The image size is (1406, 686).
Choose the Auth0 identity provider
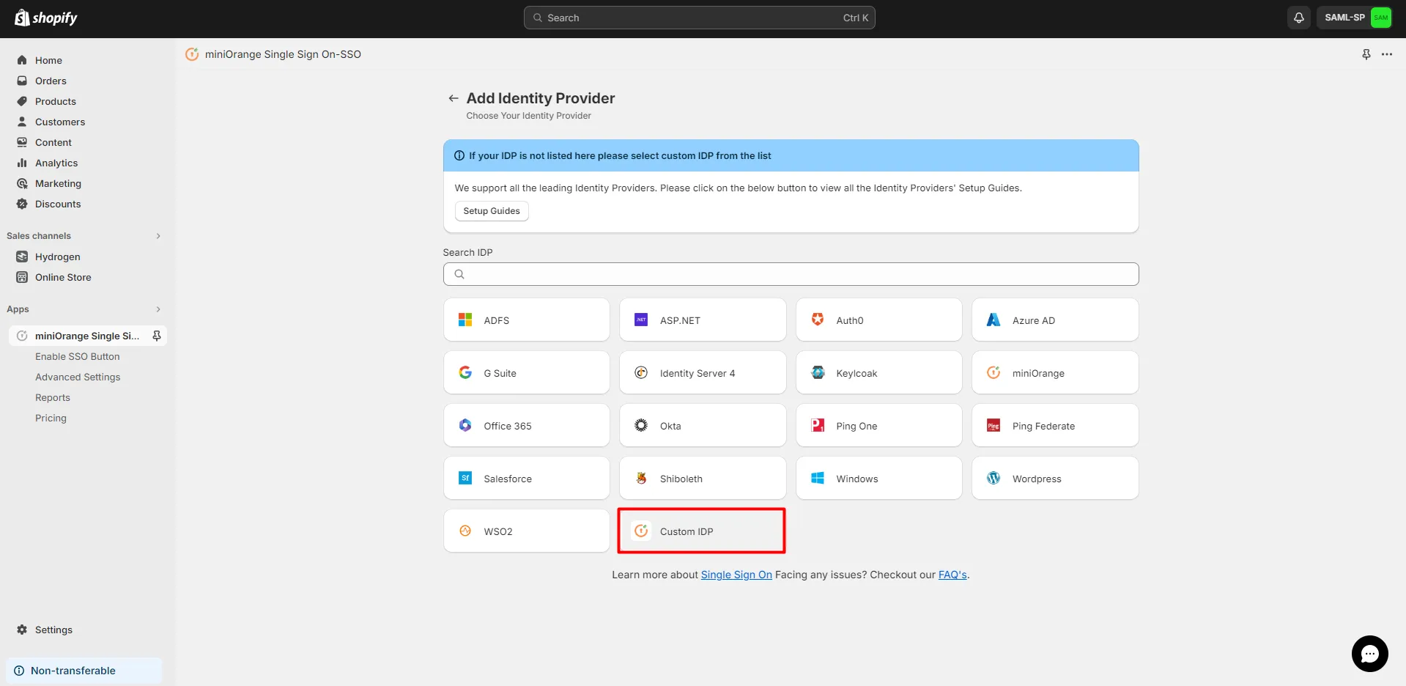pyautogui.click(x=878, y=320)
